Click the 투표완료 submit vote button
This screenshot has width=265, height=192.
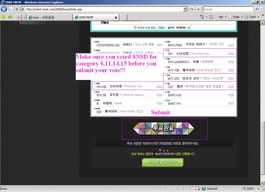point(164,128)
